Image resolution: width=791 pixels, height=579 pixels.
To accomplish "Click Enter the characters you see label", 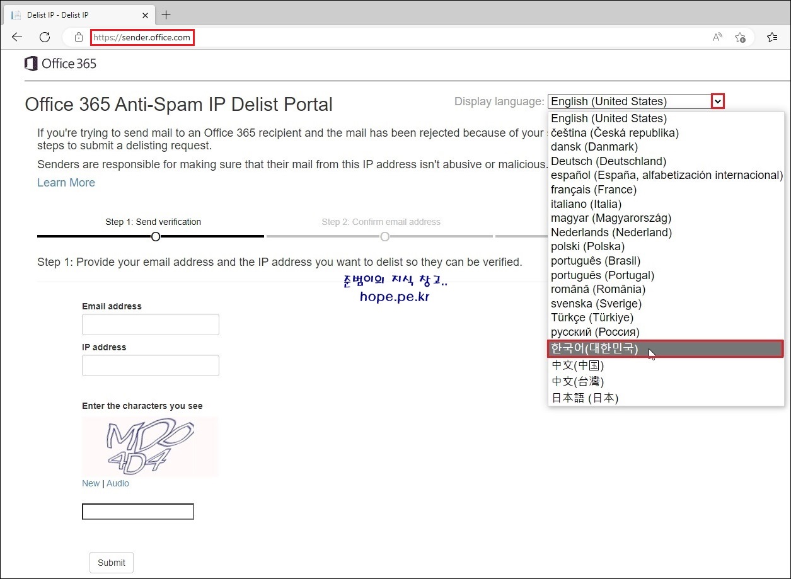I will (142, 406).
